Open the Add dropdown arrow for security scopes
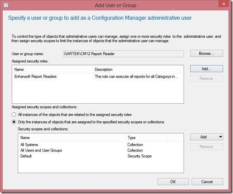 tap(221, 137)
